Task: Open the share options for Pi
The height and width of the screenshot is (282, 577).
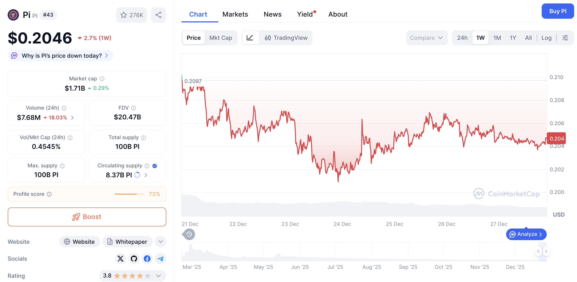Action: point(158,15)
